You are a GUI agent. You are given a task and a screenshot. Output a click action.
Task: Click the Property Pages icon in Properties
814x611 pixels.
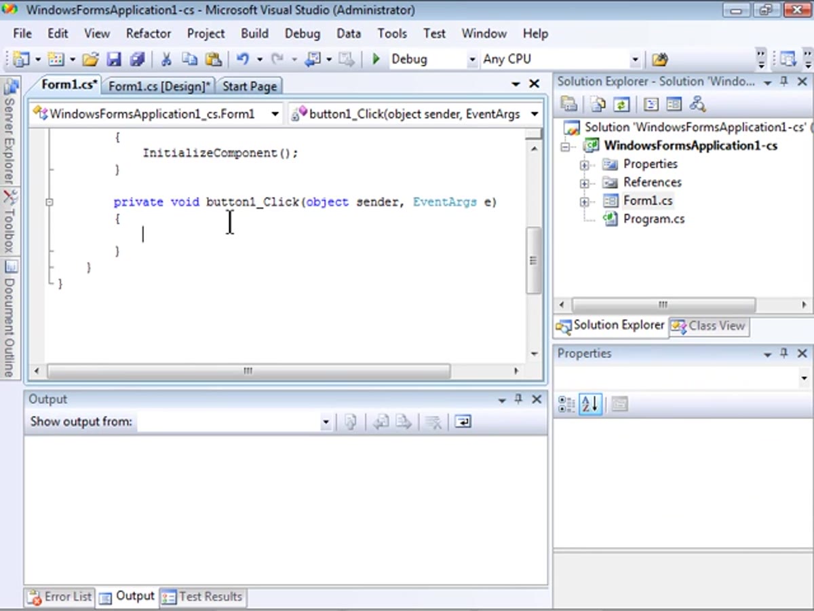[x=619, y=405]
